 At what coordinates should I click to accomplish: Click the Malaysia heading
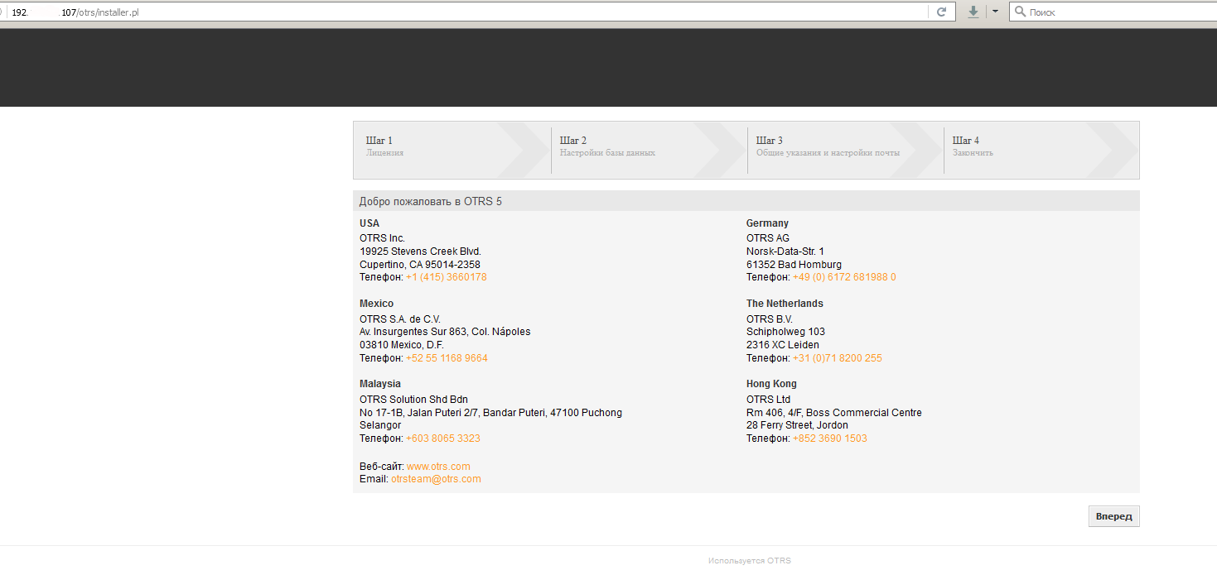pyautogui.click(x=380, y=384)
